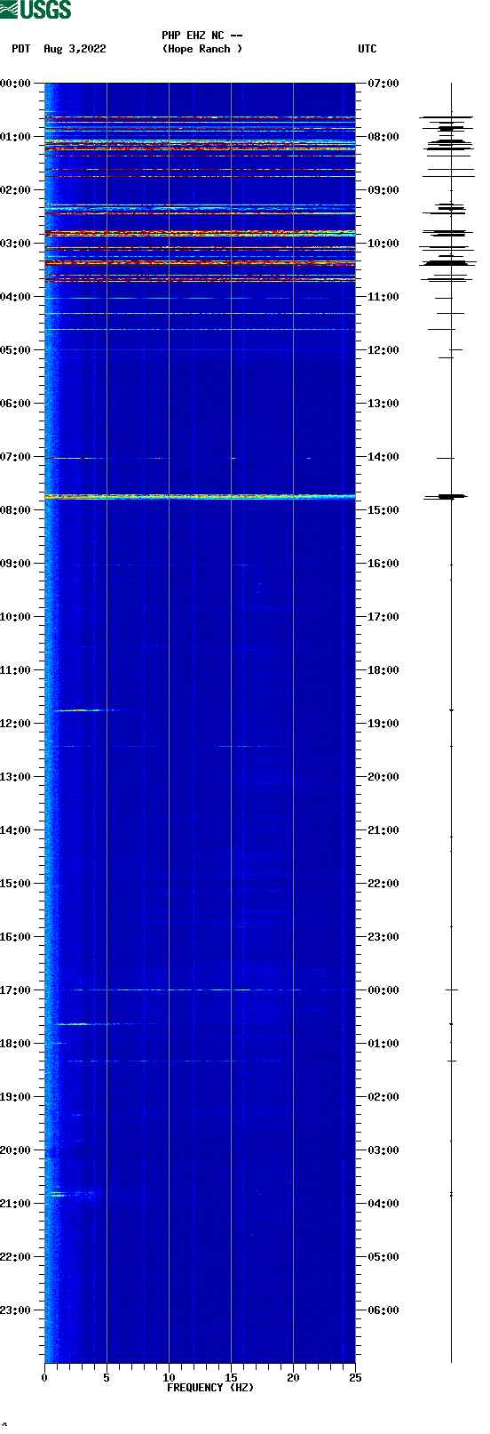Click the PDT time label 21:00 on left axis
Image resolution: width=490 pixels, height=1434 pixels.
(16, 1204)
